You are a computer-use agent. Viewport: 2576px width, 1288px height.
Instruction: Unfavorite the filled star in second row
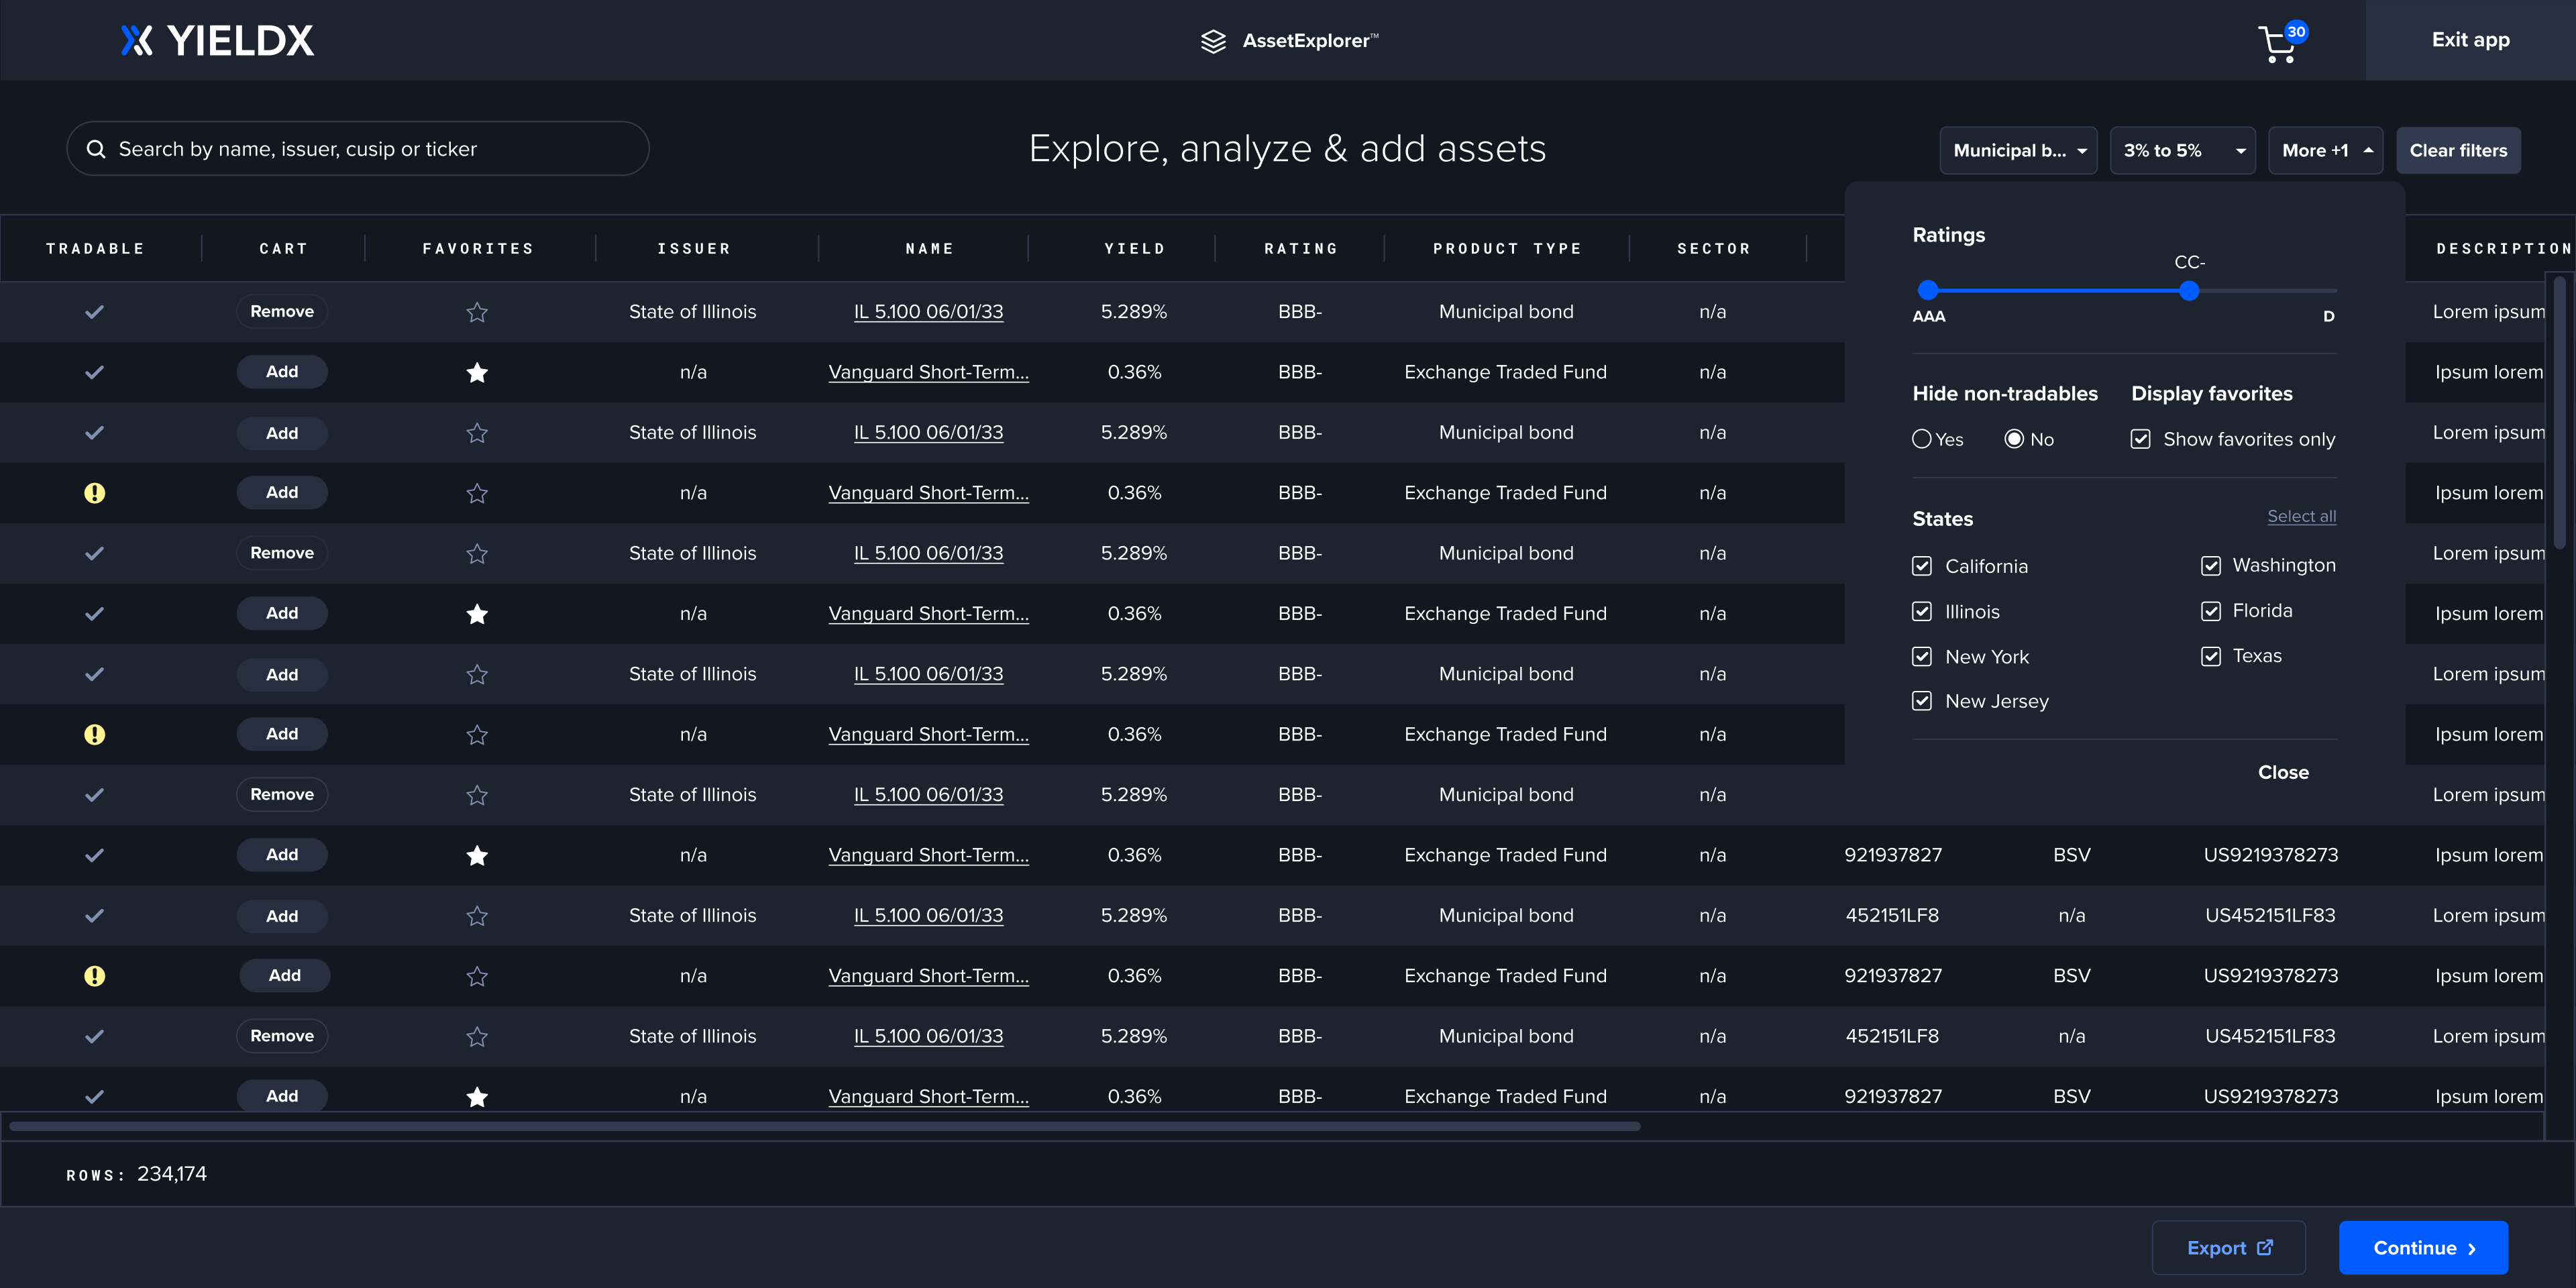click(477, 373)
